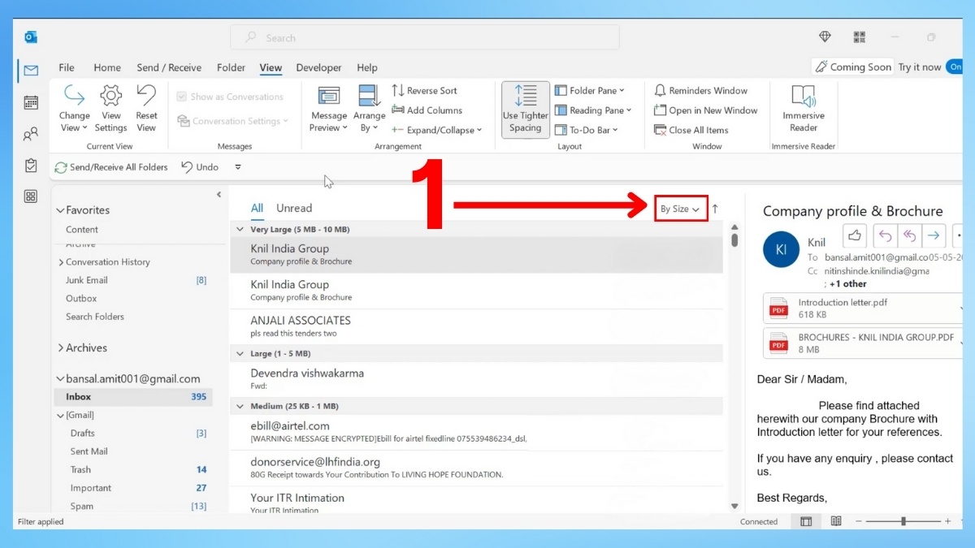Expand the Conversation History folder
975x548 pixels.
(x=61, y=262)
